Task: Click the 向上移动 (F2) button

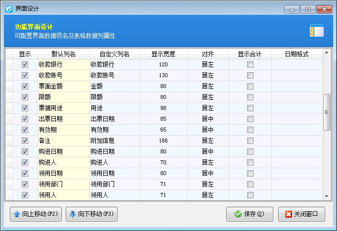Action: point(35,214)
